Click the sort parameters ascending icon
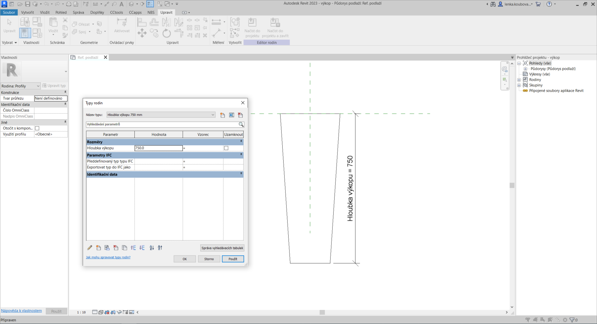This screenshot has height=324, width=597. (152, 248)
